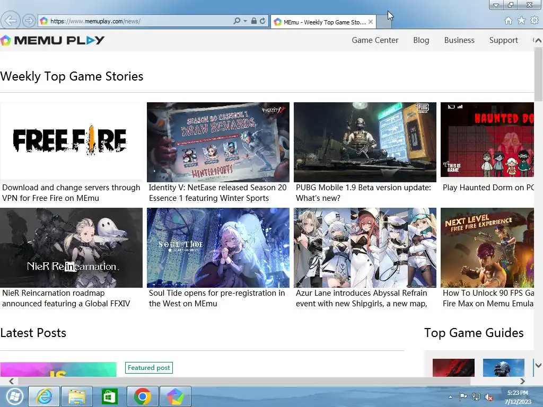Image resolution: width=543 pixels, height=407 pixels.
Task: Click the horizontal scrollbar thumb
Action: [244, 381]
